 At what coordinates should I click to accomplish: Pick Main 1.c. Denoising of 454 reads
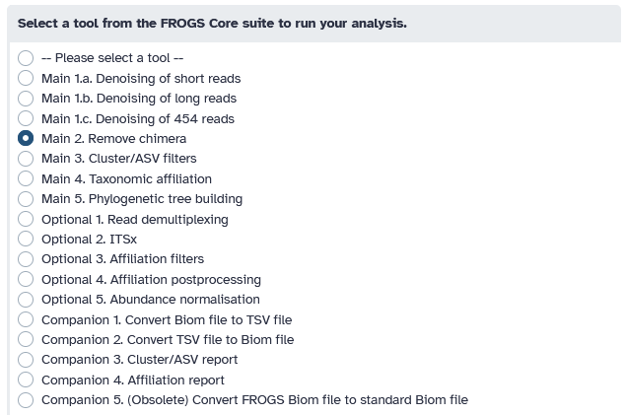pos(26,118)
